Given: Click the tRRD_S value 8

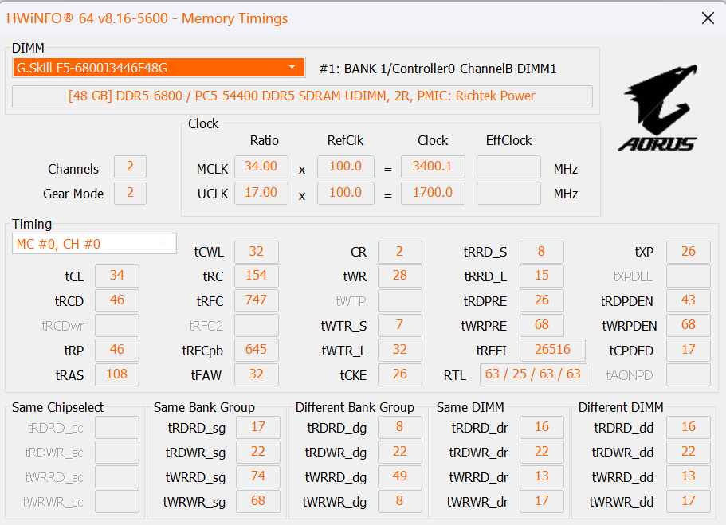Looking at the screenshot, I should point(542,252).
